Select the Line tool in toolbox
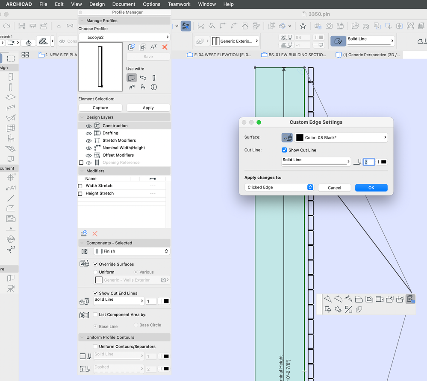Screen dimensions: 427x381 pyautogui.click(x=11, y=198)
